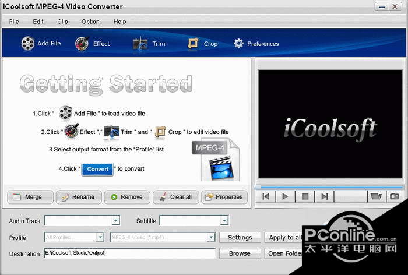Play the video preview

pos(285,196)
